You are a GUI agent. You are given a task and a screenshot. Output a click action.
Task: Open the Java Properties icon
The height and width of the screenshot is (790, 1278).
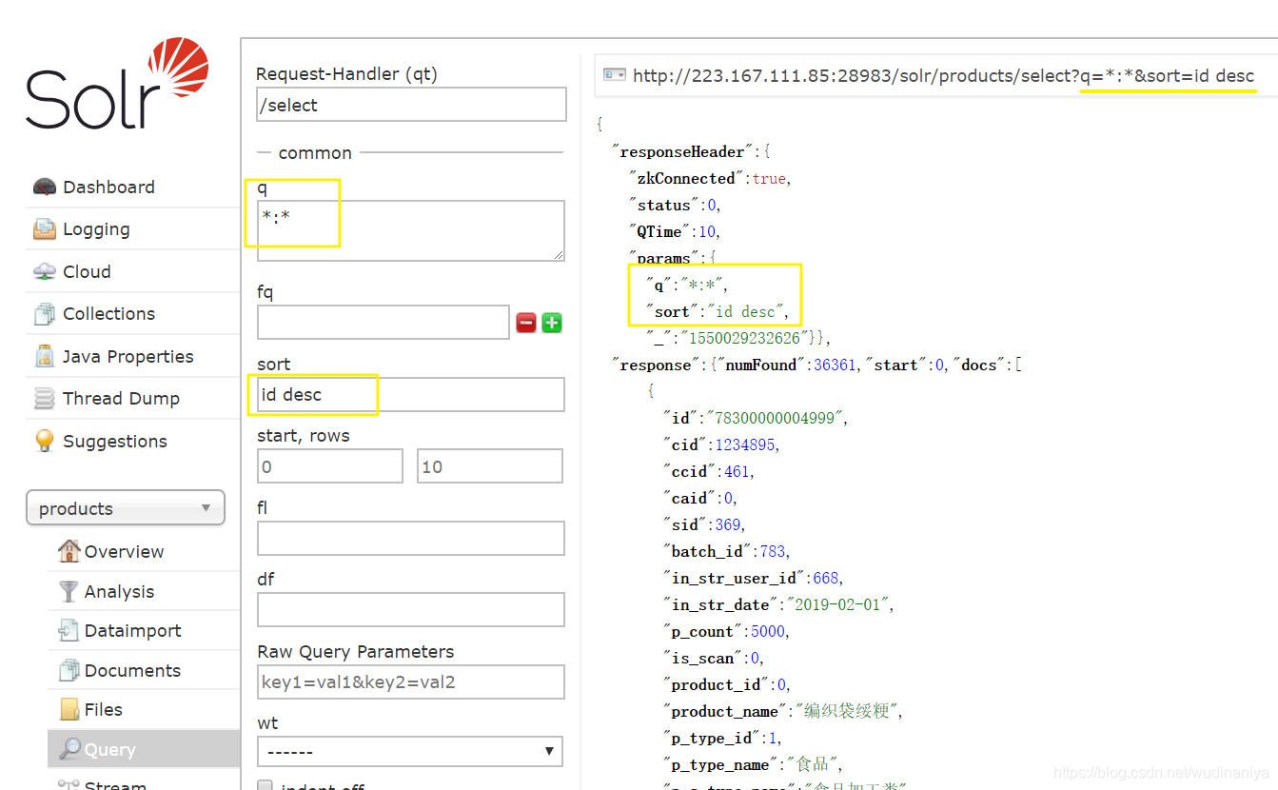(x=45, y=356)
